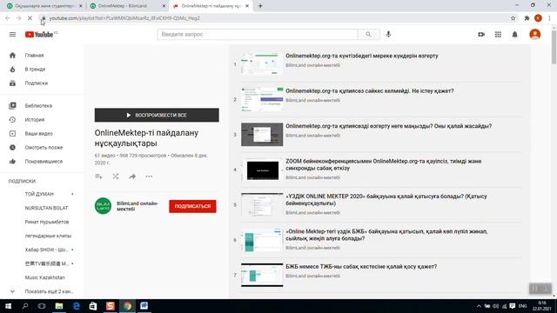Save the playlist with add-to-library icon

(x=98, y=176)
